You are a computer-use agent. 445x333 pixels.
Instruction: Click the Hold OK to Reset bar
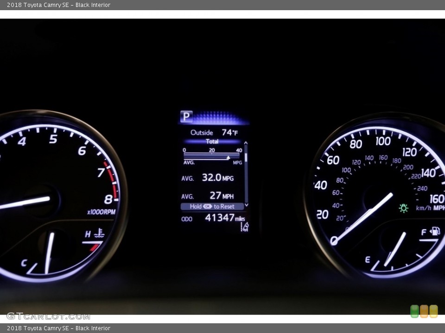pyautogui.click(x=212, y=206)
